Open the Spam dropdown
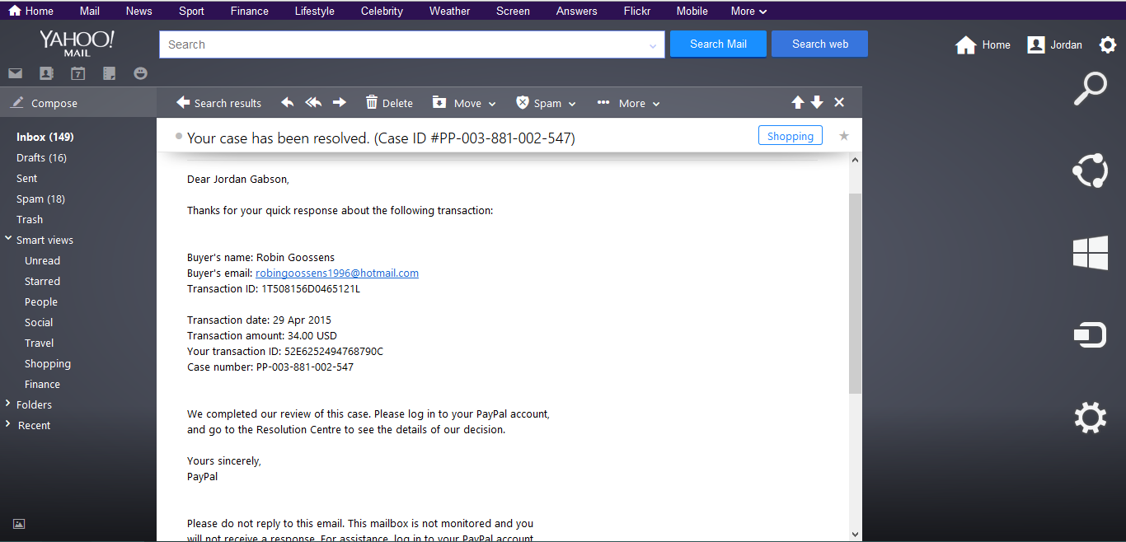Screen dimensions: 1126x542 pyautogui.click(x=546, y=103)
